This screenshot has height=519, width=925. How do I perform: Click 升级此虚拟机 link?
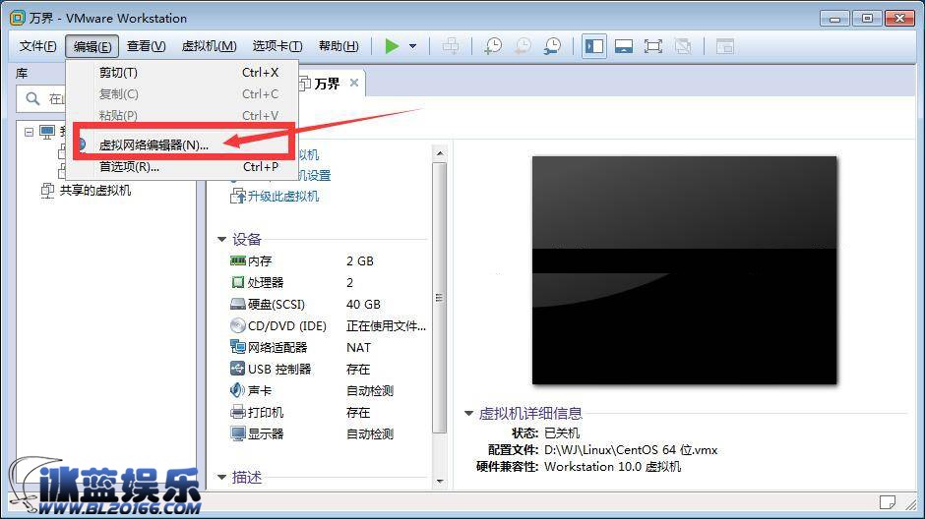[283, 197]
